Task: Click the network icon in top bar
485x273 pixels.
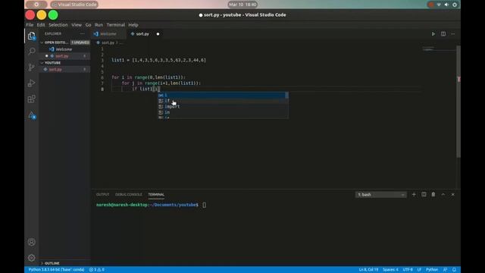Action: [x=439, y=5]
